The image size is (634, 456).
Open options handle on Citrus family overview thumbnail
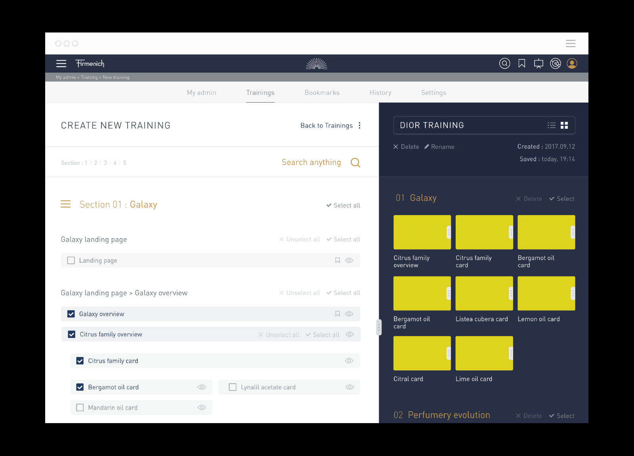coord(449,232)
